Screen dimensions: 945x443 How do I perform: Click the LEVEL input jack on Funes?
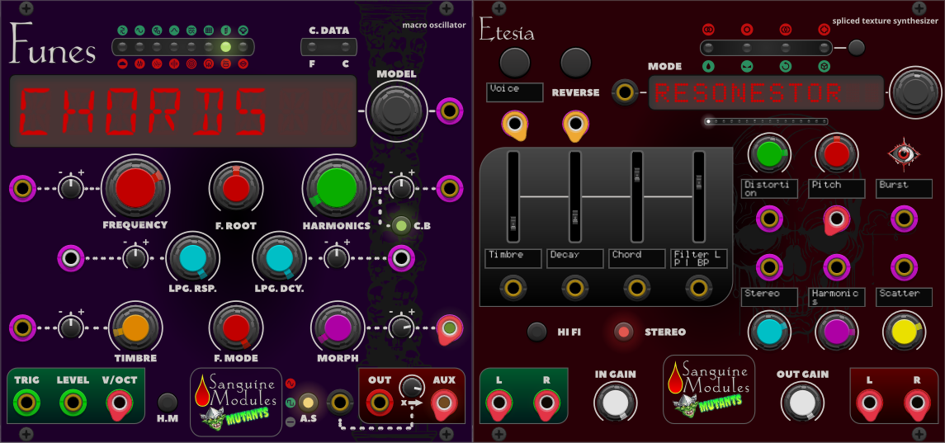tap(73, 402)
